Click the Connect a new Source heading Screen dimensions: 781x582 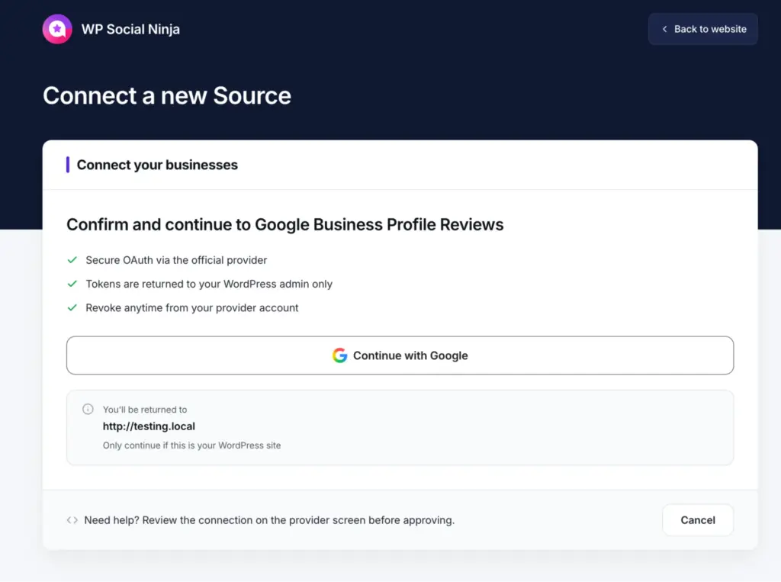167,95
